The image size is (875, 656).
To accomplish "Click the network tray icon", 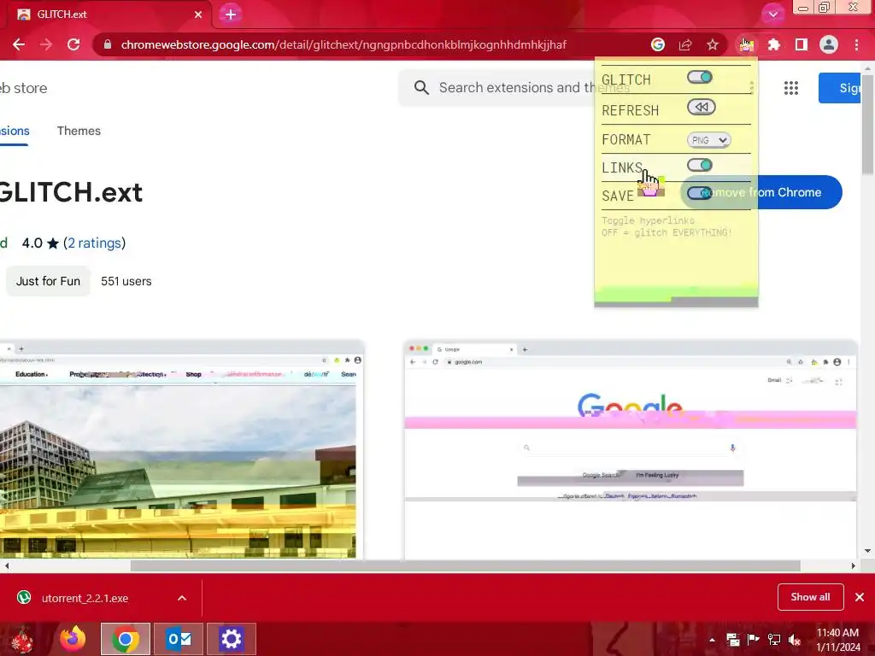I will (x=774, y=640).
